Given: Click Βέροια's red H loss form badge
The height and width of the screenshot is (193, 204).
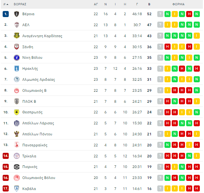Looking at the screenshot, I should 189,14.
